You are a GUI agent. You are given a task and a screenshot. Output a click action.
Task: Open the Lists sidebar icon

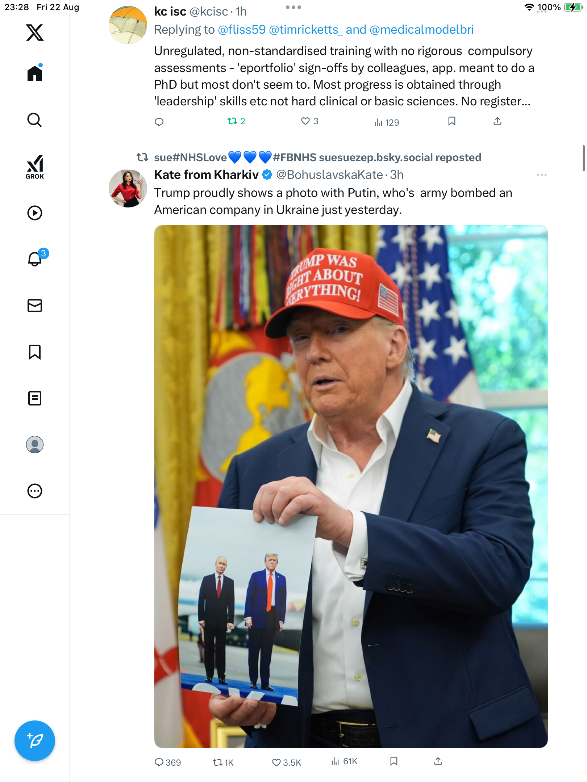point(35,398)
